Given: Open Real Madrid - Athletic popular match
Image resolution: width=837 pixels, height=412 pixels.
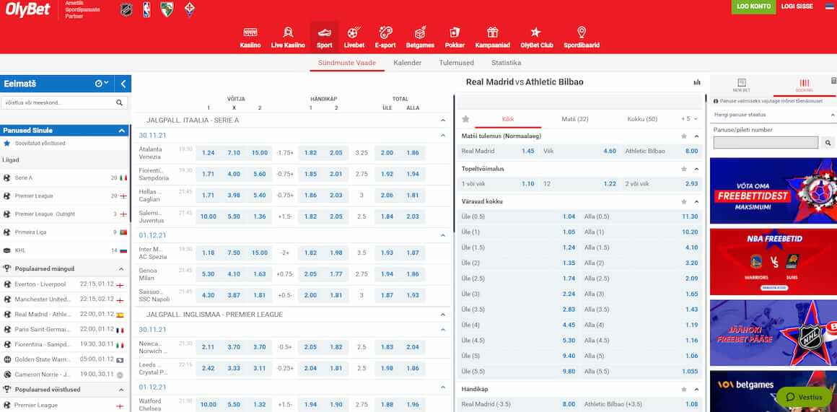Looking at the screenshot, I should (64, 315).
